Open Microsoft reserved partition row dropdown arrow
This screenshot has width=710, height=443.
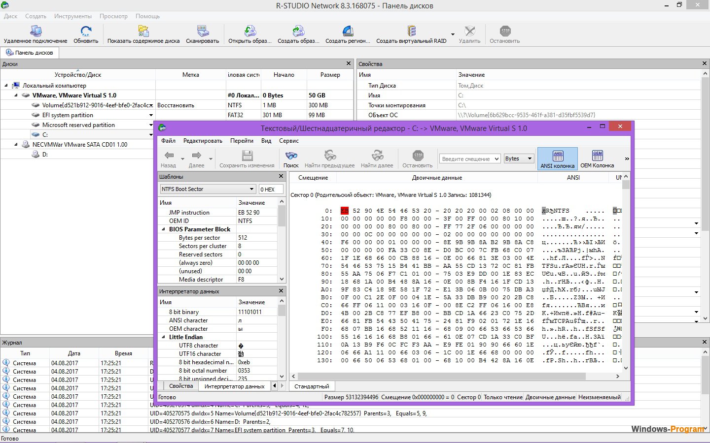pos(151,125)
